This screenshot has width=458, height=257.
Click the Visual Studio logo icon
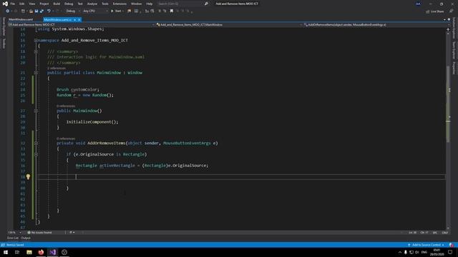[x=5, y=4]
